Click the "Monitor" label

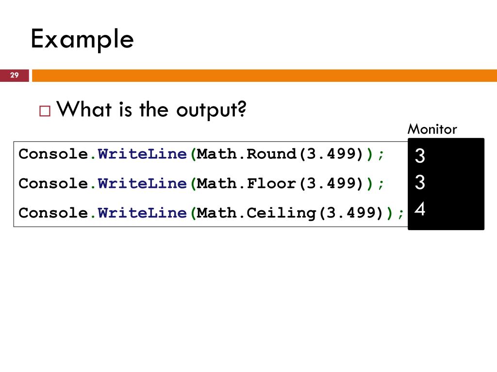pyautogui.click(x=432, y=129)
